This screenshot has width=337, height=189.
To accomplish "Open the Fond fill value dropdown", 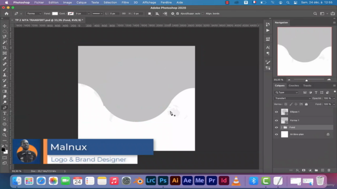I will 334,104.
